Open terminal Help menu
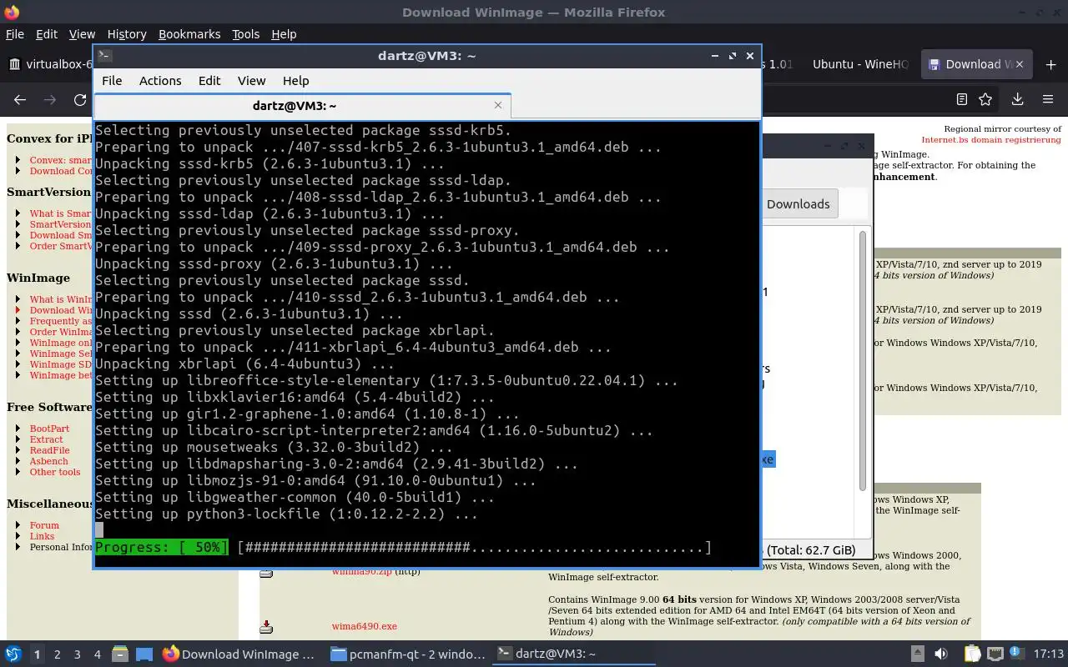Viewport: 1068px width, 667px height. pos(295,81)
